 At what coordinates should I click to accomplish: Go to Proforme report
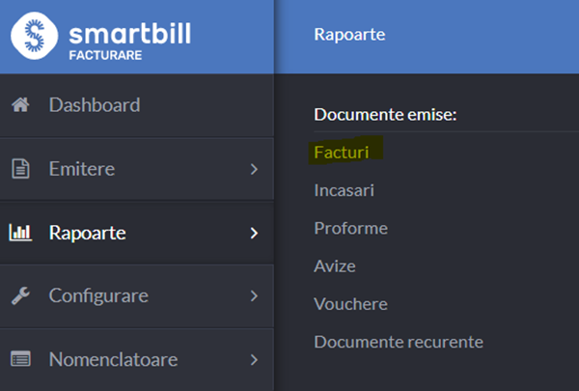[x=351, y=228]
